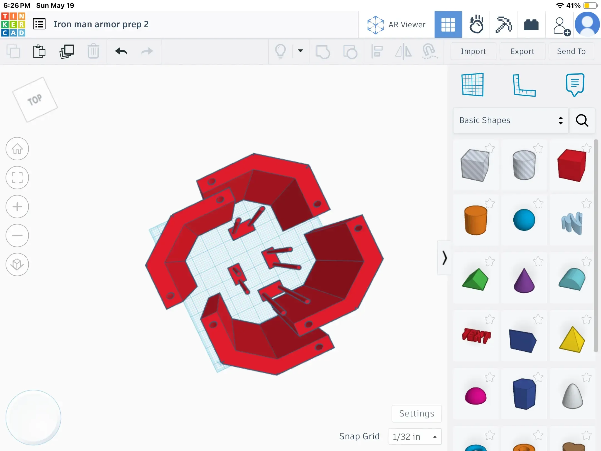Image resolution: width=601 pixels, height=451 pixels.
Task: Click the Delete trash icon
Action: coord(93,52)
